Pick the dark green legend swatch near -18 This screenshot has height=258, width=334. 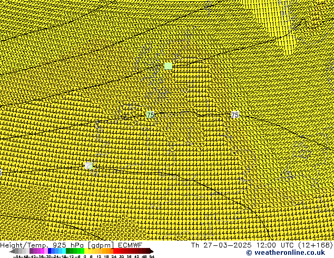tap(68, 251)
